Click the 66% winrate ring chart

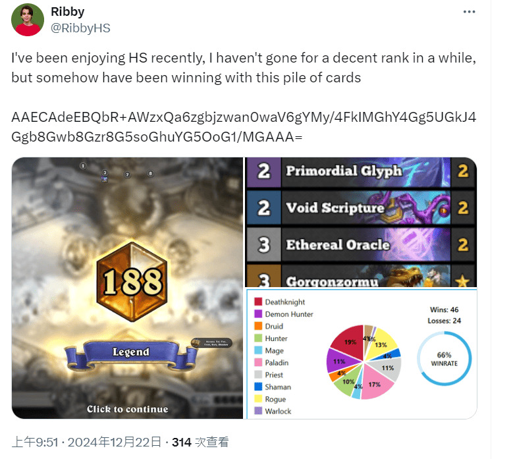[x=444, y=358]
